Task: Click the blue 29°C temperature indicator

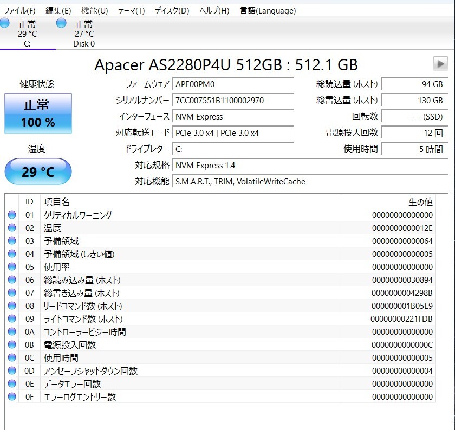Action: pyautogui.click(x=37, y=171)
